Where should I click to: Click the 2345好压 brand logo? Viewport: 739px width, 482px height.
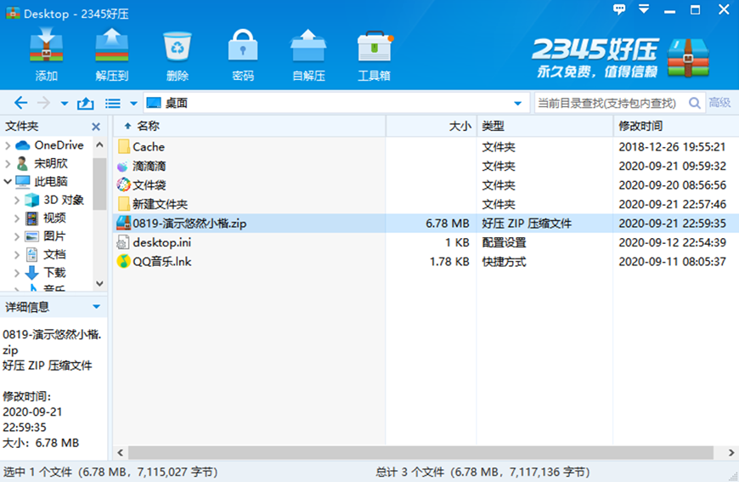[x=620, y=58]
